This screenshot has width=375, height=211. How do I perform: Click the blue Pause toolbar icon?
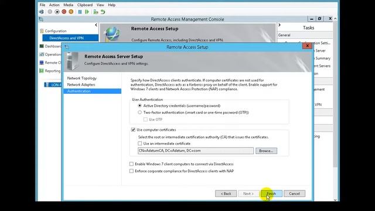[x=80, y=12]
